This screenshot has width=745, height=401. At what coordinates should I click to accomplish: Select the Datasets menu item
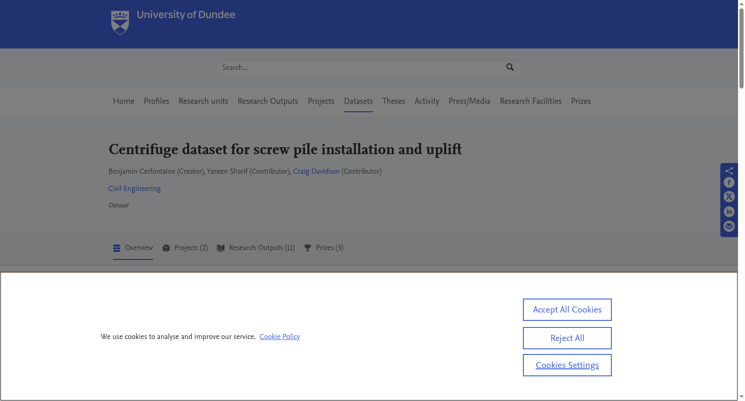tap(359, 101)
